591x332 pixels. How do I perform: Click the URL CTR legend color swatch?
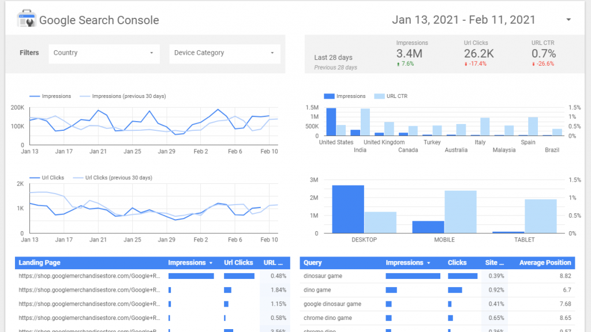pos(380,96)
